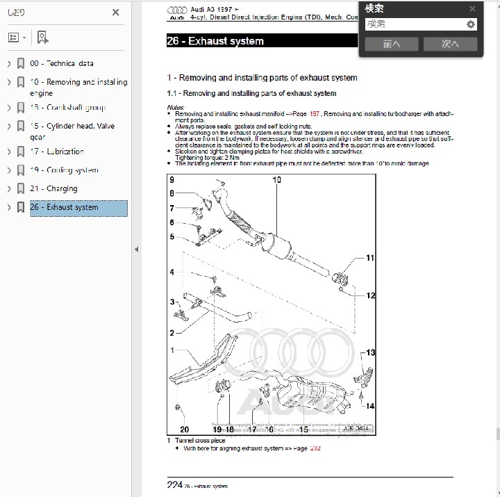This screenshot has height=497, width=500.
Task: Collapse the side panel with arrow handle
Action: (x=137, y=250)
